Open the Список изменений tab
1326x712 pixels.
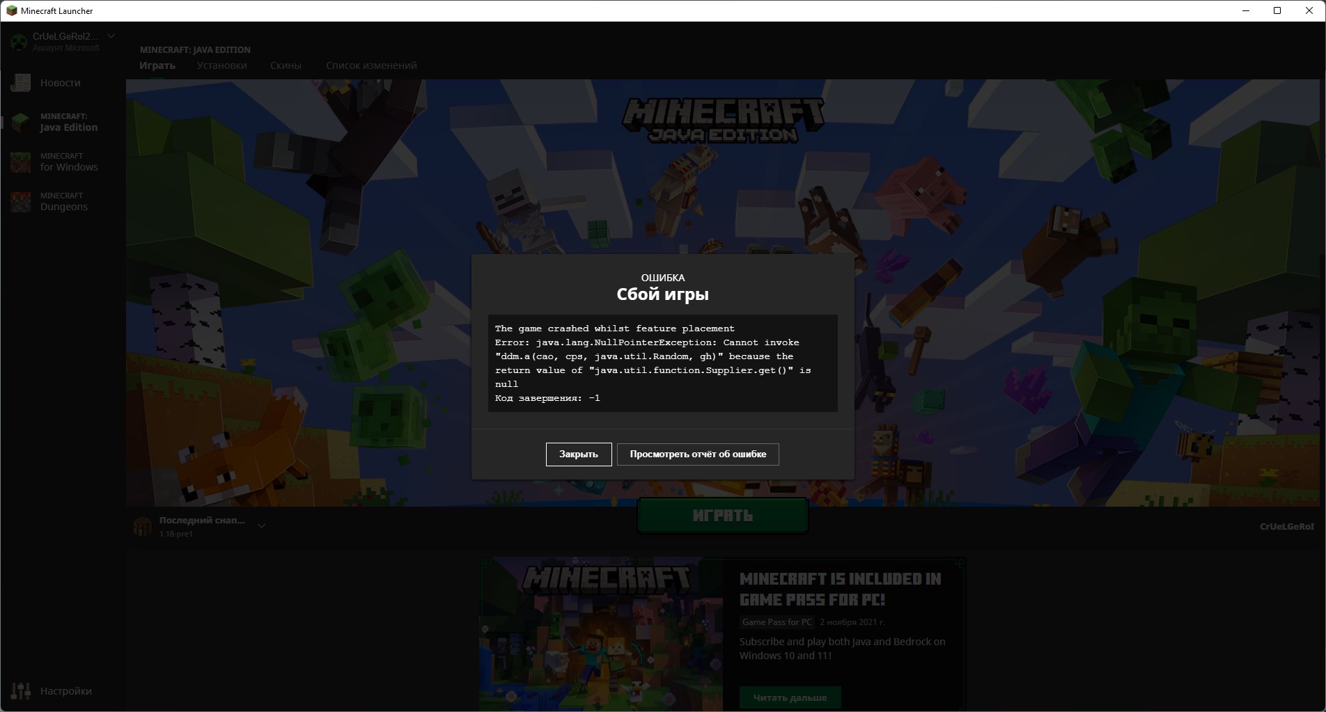372,65
